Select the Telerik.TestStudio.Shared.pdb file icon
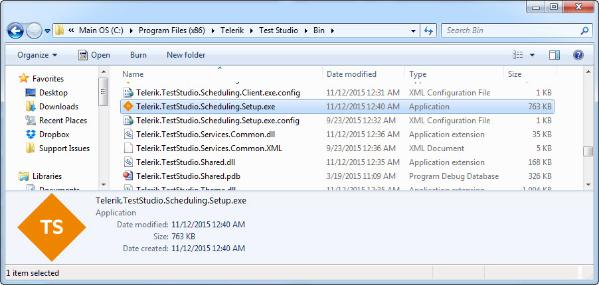599x285 pixels. 129,176
